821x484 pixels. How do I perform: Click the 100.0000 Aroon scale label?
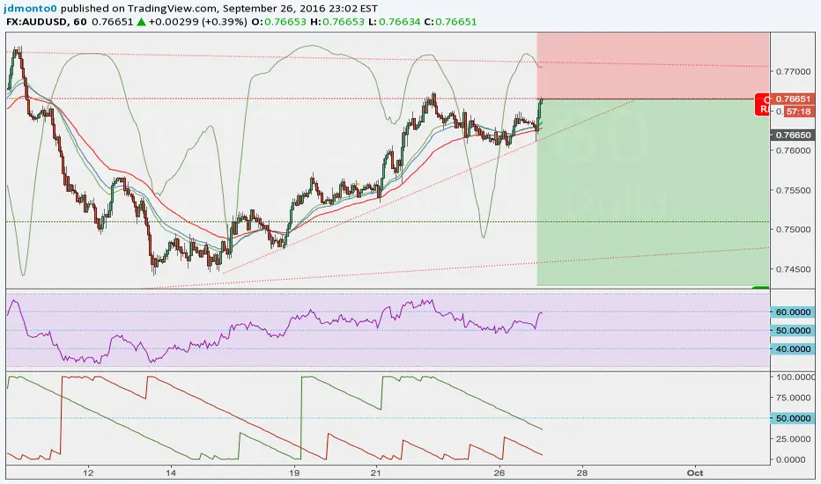795,378
